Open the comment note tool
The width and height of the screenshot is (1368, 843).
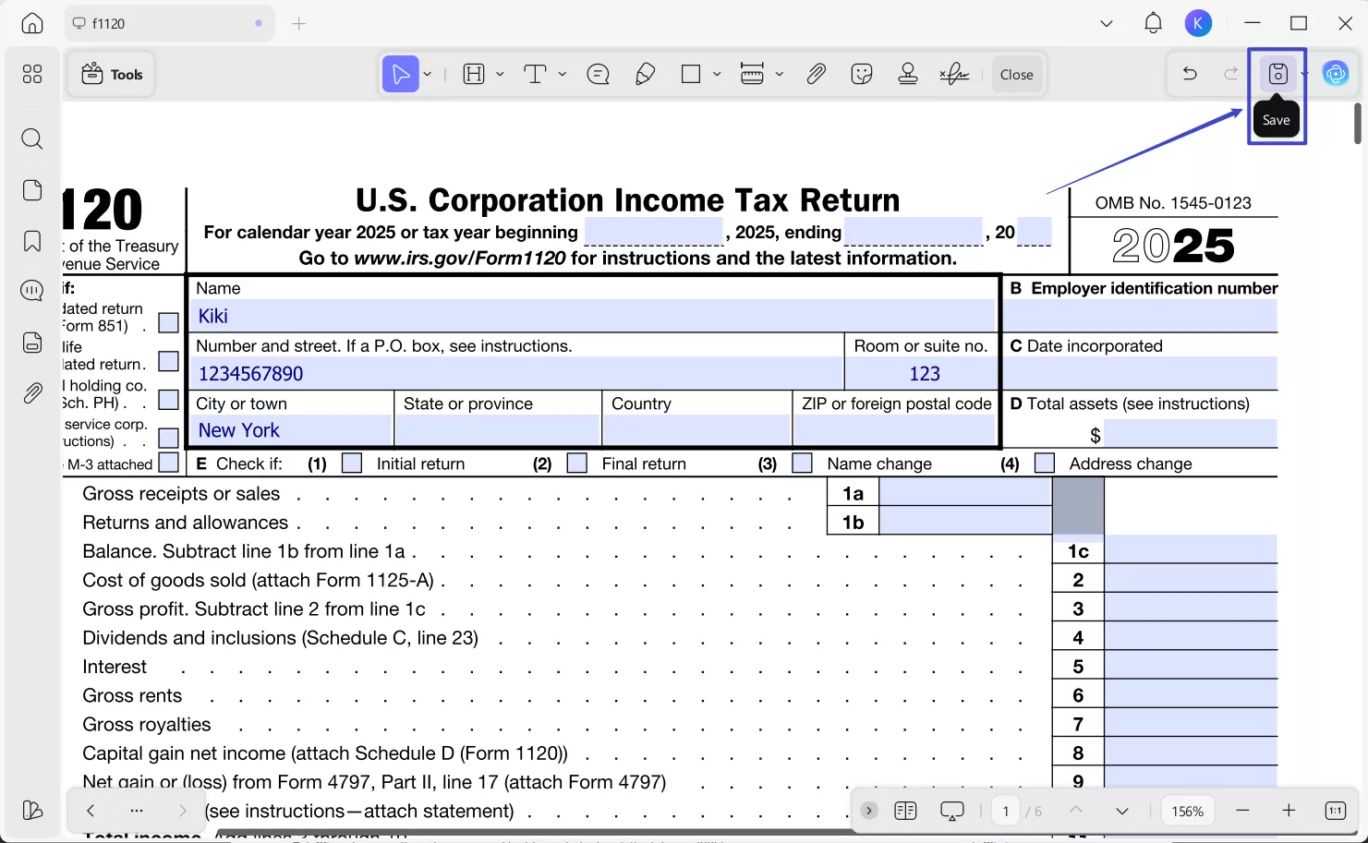598,74
